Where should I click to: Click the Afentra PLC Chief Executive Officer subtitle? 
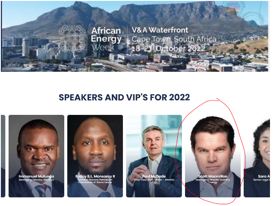(154, 181)
